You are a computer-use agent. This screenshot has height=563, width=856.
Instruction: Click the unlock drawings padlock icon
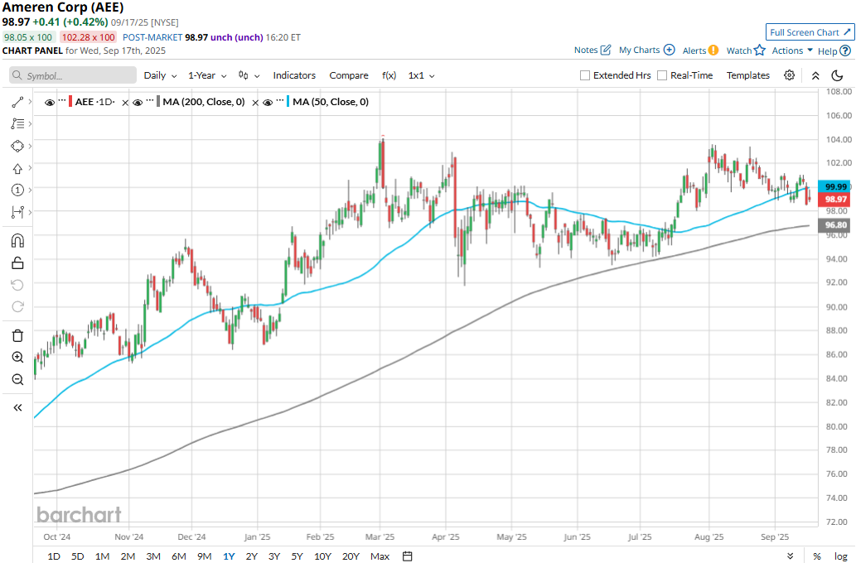tap(17, 263)
